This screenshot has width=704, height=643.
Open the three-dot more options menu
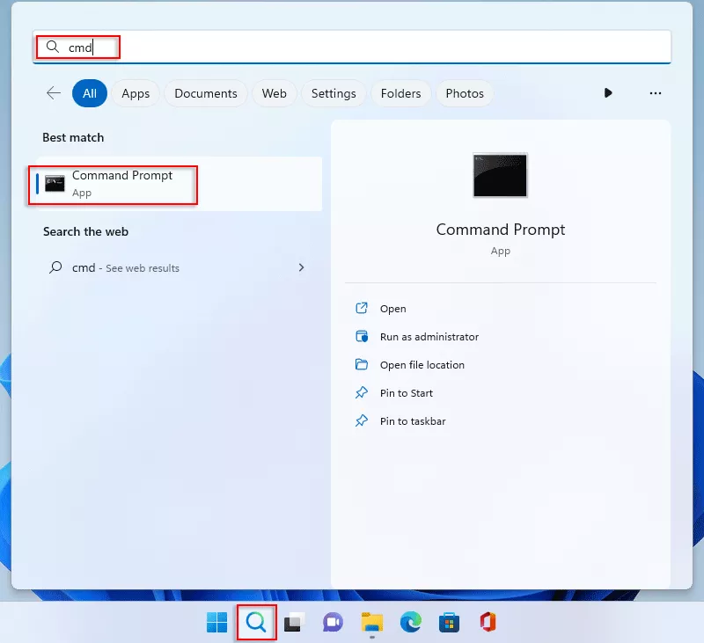click(655, 93)
